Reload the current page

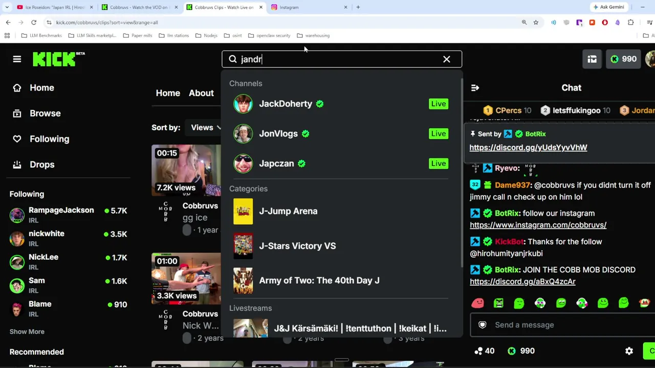click(x=34, y=22)
